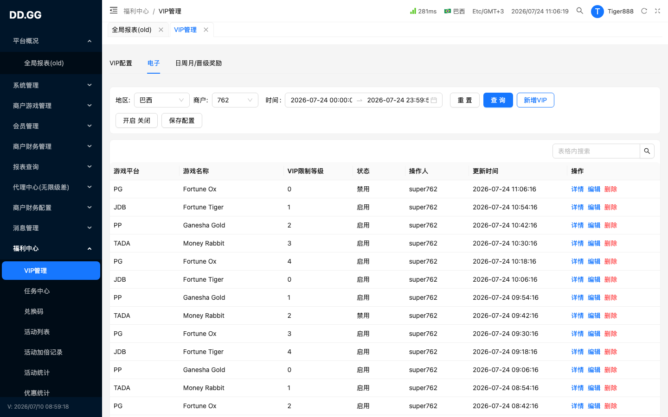
Task: Close the VIP管理 tab
Action: 206,30
